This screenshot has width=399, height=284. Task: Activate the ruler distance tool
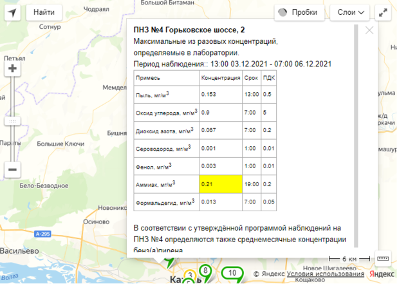coord(383,258)
